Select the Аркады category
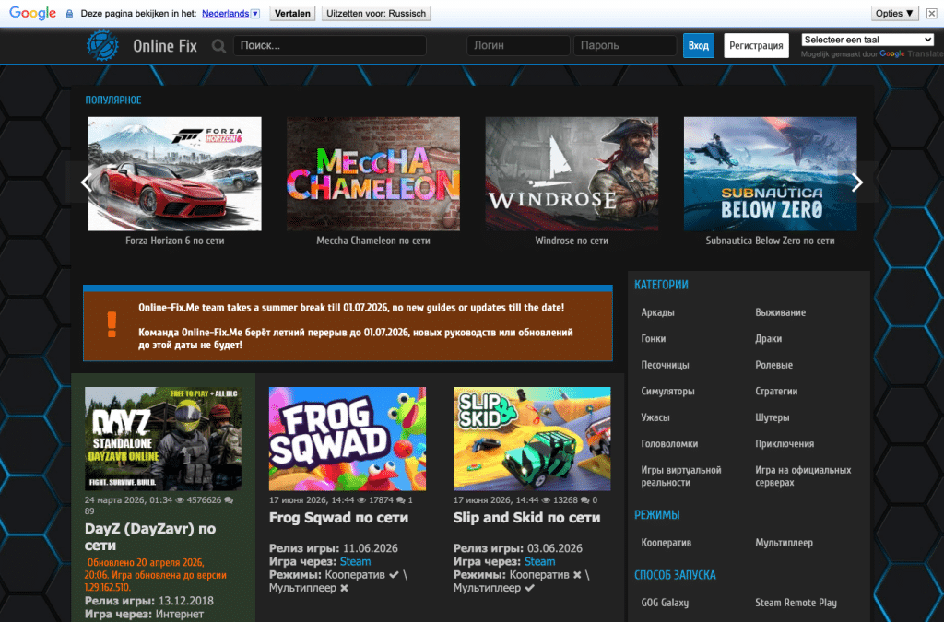The height and width of the screenshot is (622, 944). click(x=657, y=312)
